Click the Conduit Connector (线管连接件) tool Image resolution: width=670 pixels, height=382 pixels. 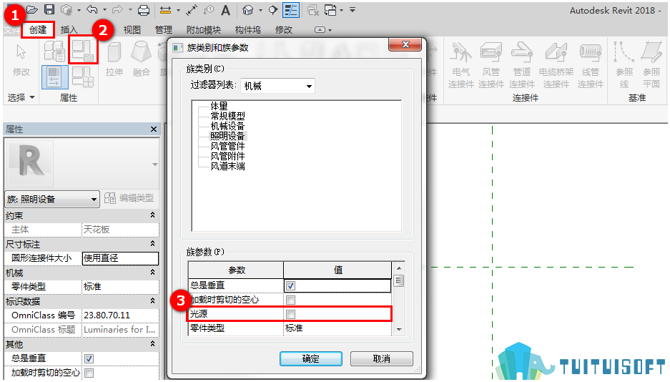[x=590, y=65]
